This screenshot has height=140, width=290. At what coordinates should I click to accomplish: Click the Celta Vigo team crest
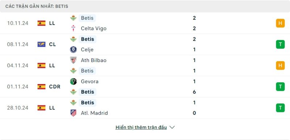tap(74, 29)
